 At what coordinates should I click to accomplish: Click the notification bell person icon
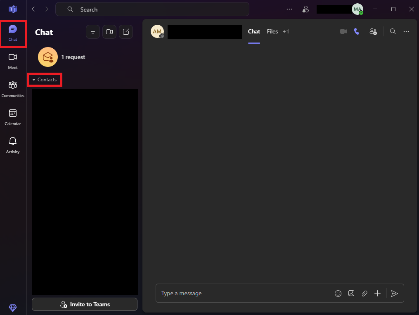click(x=305, y=9)
